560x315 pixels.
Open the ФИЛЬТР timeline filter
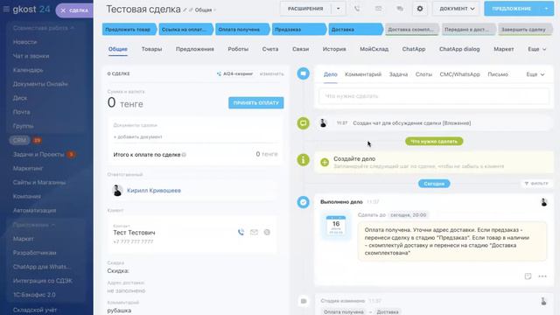tap(536, 184)
